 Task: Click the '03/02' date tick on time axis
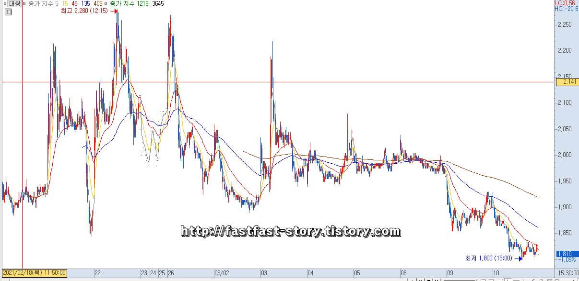[222, 273]
